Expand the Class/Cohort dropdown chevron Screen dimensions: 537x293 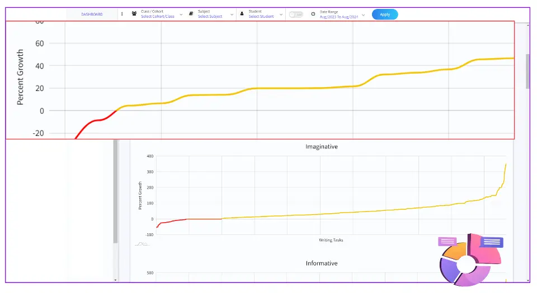click(x=181, y=15)
